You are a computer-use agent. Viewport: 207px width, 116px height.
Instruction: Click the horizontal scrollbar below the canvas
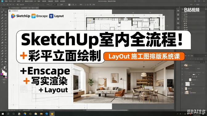[x=107, y=110]
